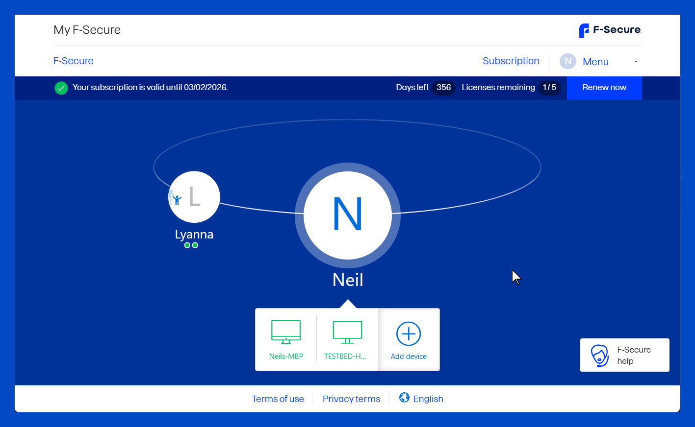The height and width of the screenshot is (427, 695).
Task: Click the F-Secure help agent icon
Action: [599, 356]
